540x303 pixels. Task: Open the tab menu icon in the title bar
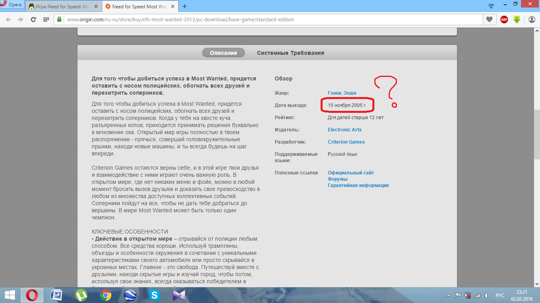point(491,6)
